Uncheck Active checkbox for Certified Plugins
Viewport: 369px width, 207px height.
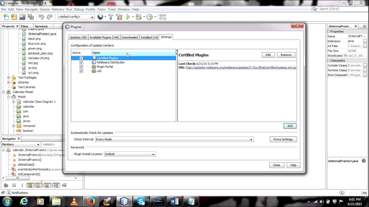[81, 58]
